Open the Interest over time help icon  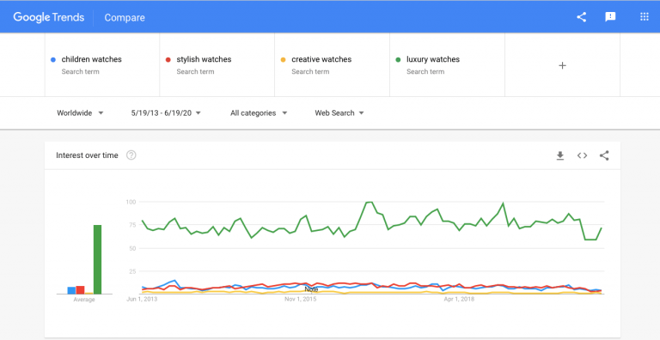point(131,155)
